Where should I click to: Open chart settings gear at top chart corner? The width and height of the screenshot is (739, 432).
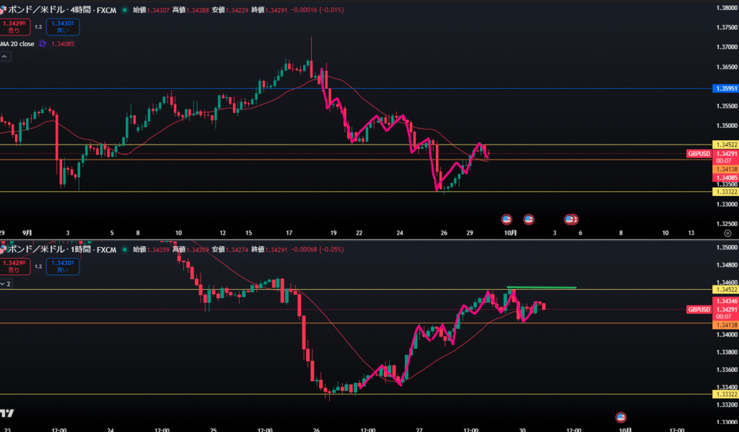pos(727,233)
